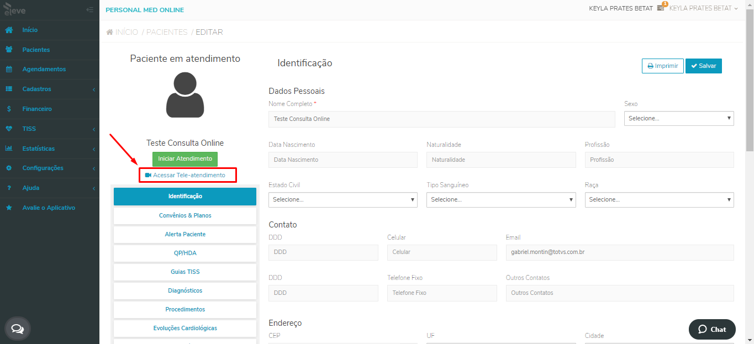The width and height of the screenshot is (754, 344).
Task: Select the Diagnósticos tab
Action: [185, 290]
